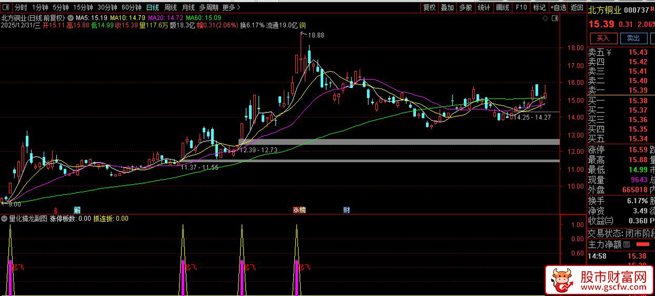The height and width of the screenshot is (296, 655).
Task: Click the 多股 multi-stock button
Action: coord(465,8)
